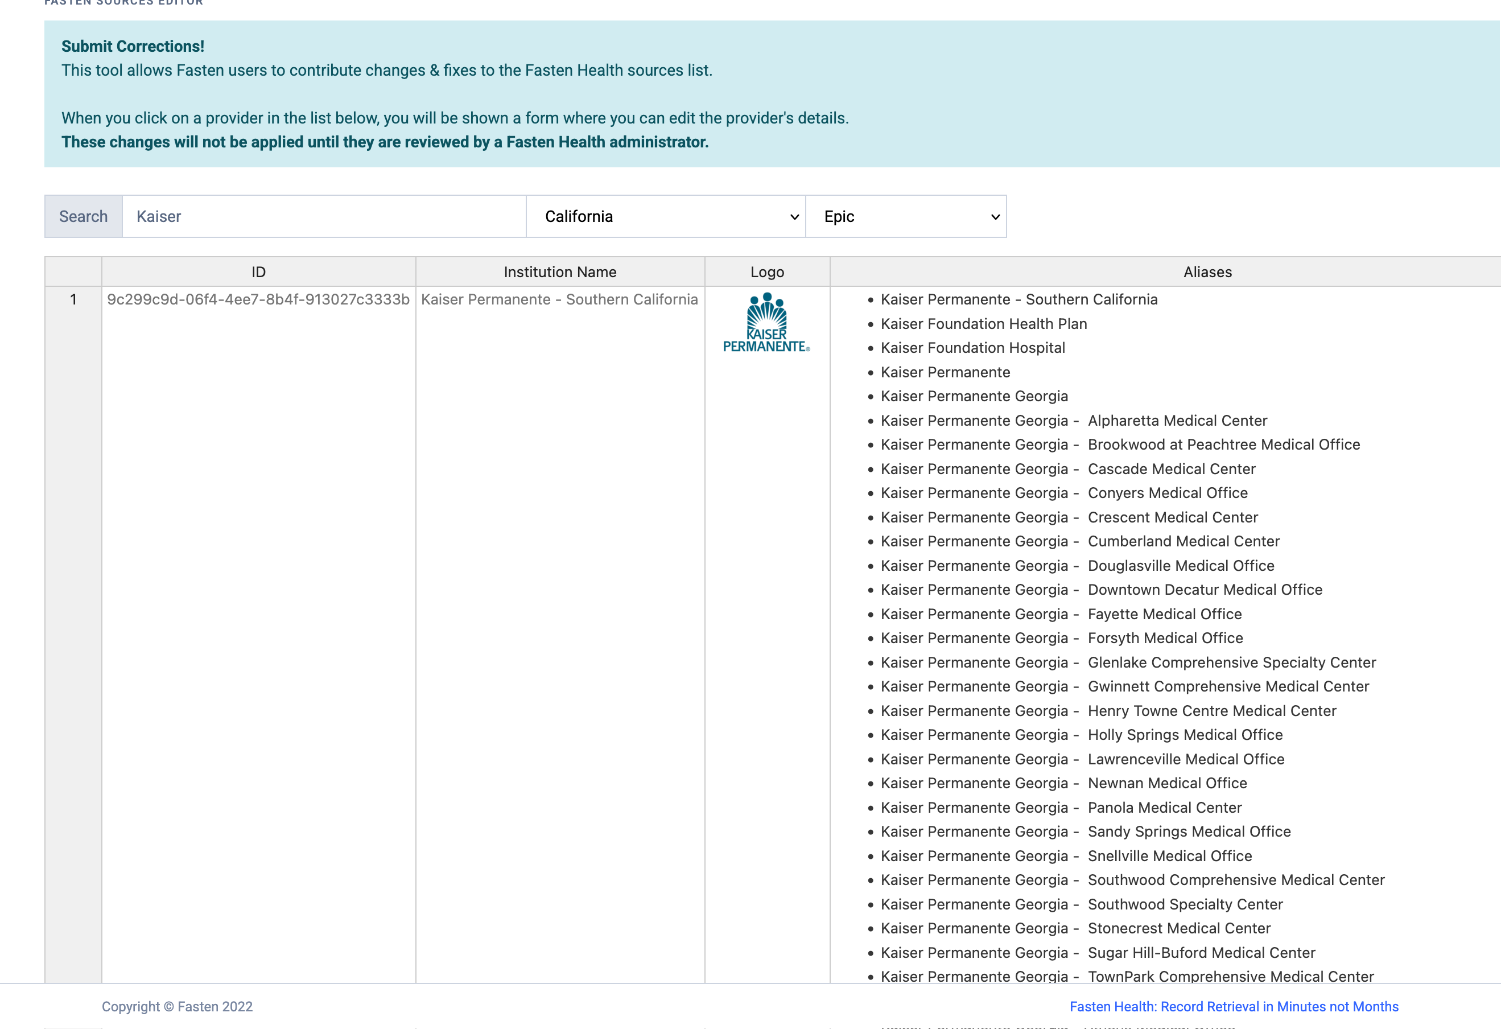1501x1029 pixels.
Task: Click the FASTEN SOURCES EDITOR page title
Action: point(123,3)
